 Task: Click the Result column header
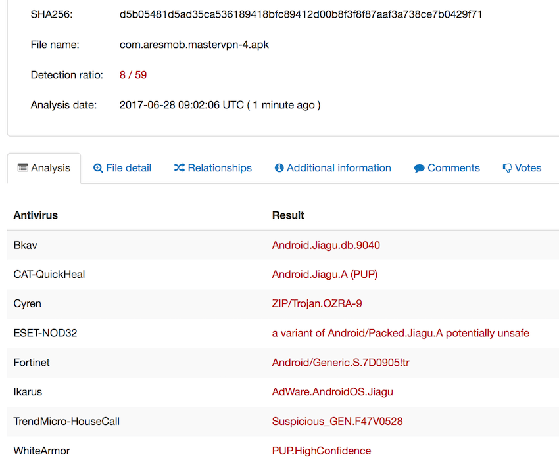tap(288, 215)
